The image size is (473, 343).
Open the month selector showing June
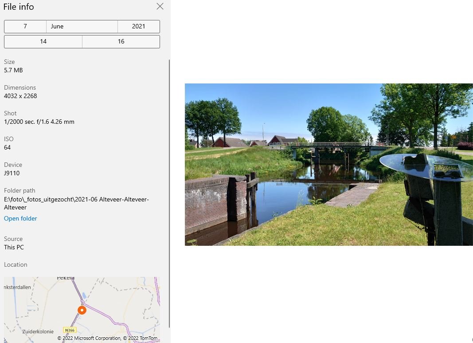pos(82,27)
